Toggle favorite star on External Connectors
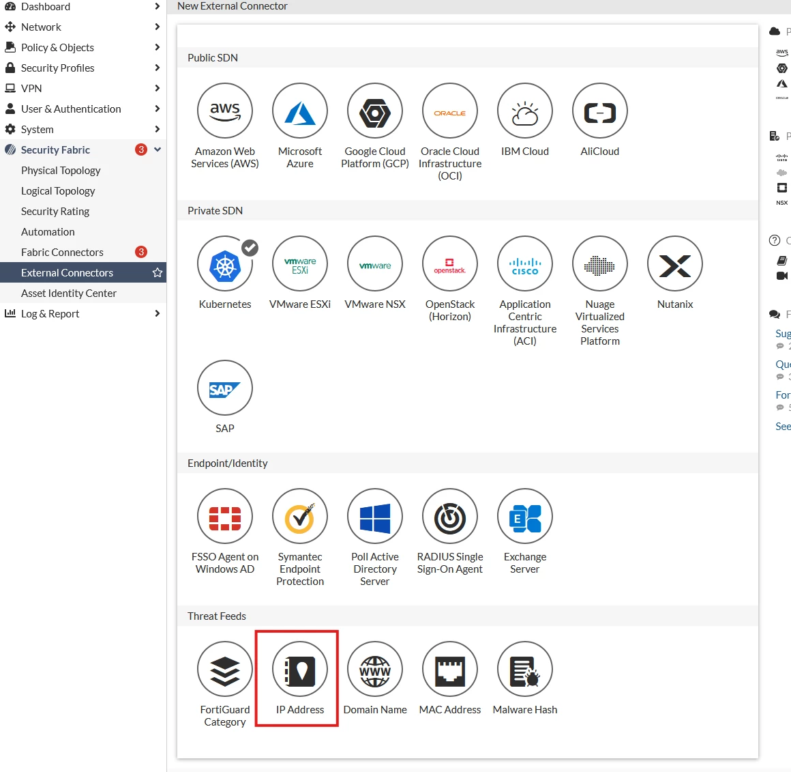 [158, 272]
